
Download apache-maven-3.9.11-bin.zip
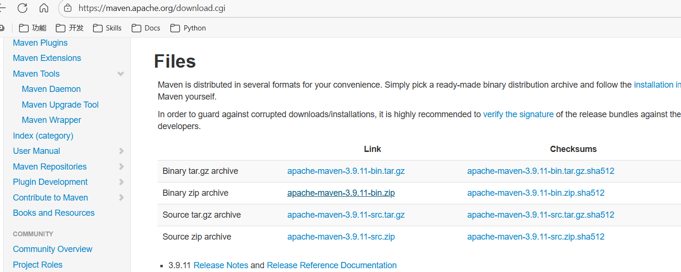click(x=341, y=193)
